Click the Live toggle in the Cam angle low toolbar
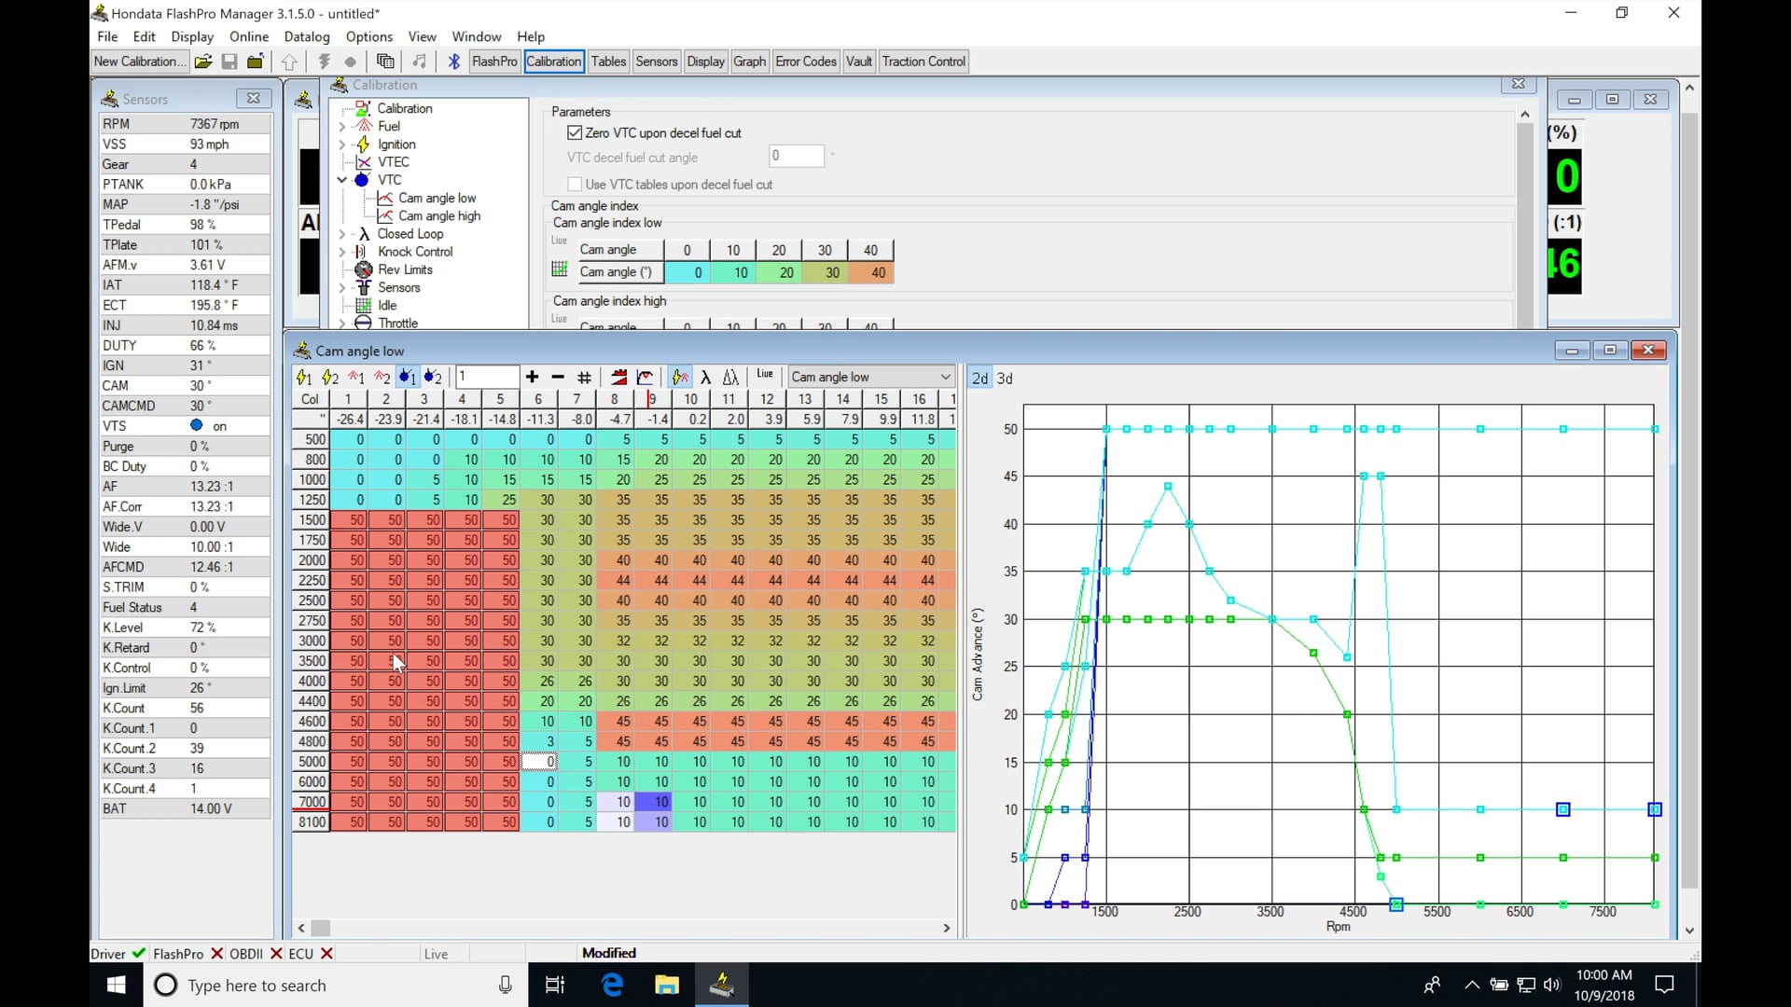This screenshot has width=1791, height=1007. (x=764, y=376)
